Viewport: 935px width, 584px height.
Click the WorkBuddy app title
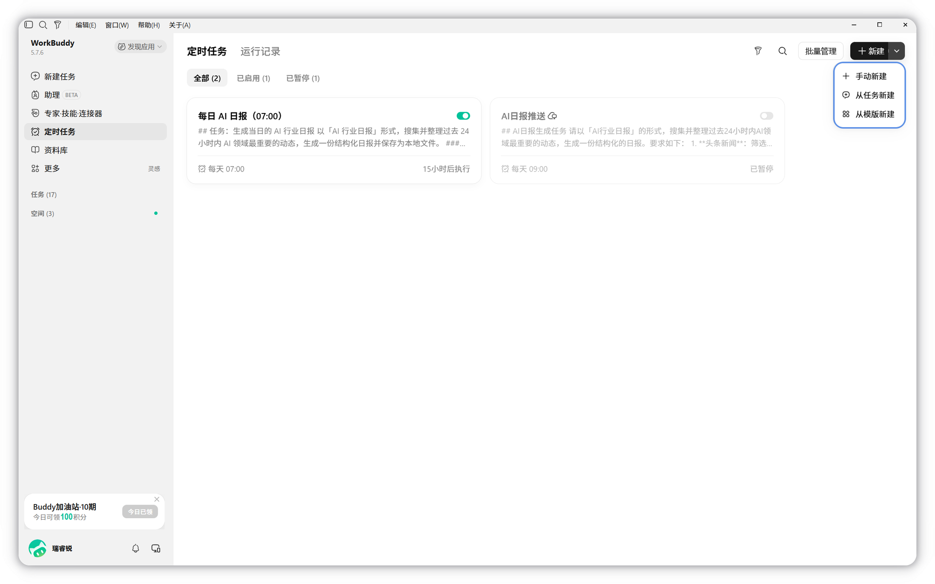click(53, 43)
